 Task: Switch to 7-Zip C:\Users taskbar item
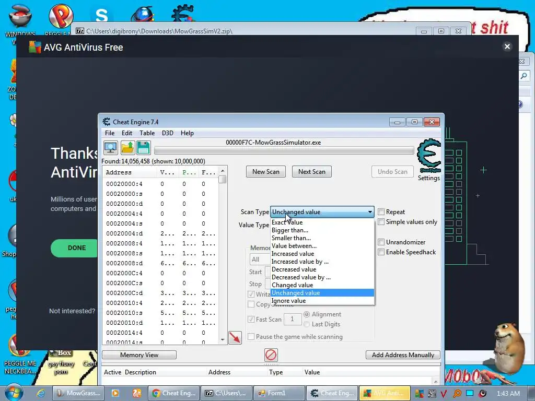(x=227, y=393)
